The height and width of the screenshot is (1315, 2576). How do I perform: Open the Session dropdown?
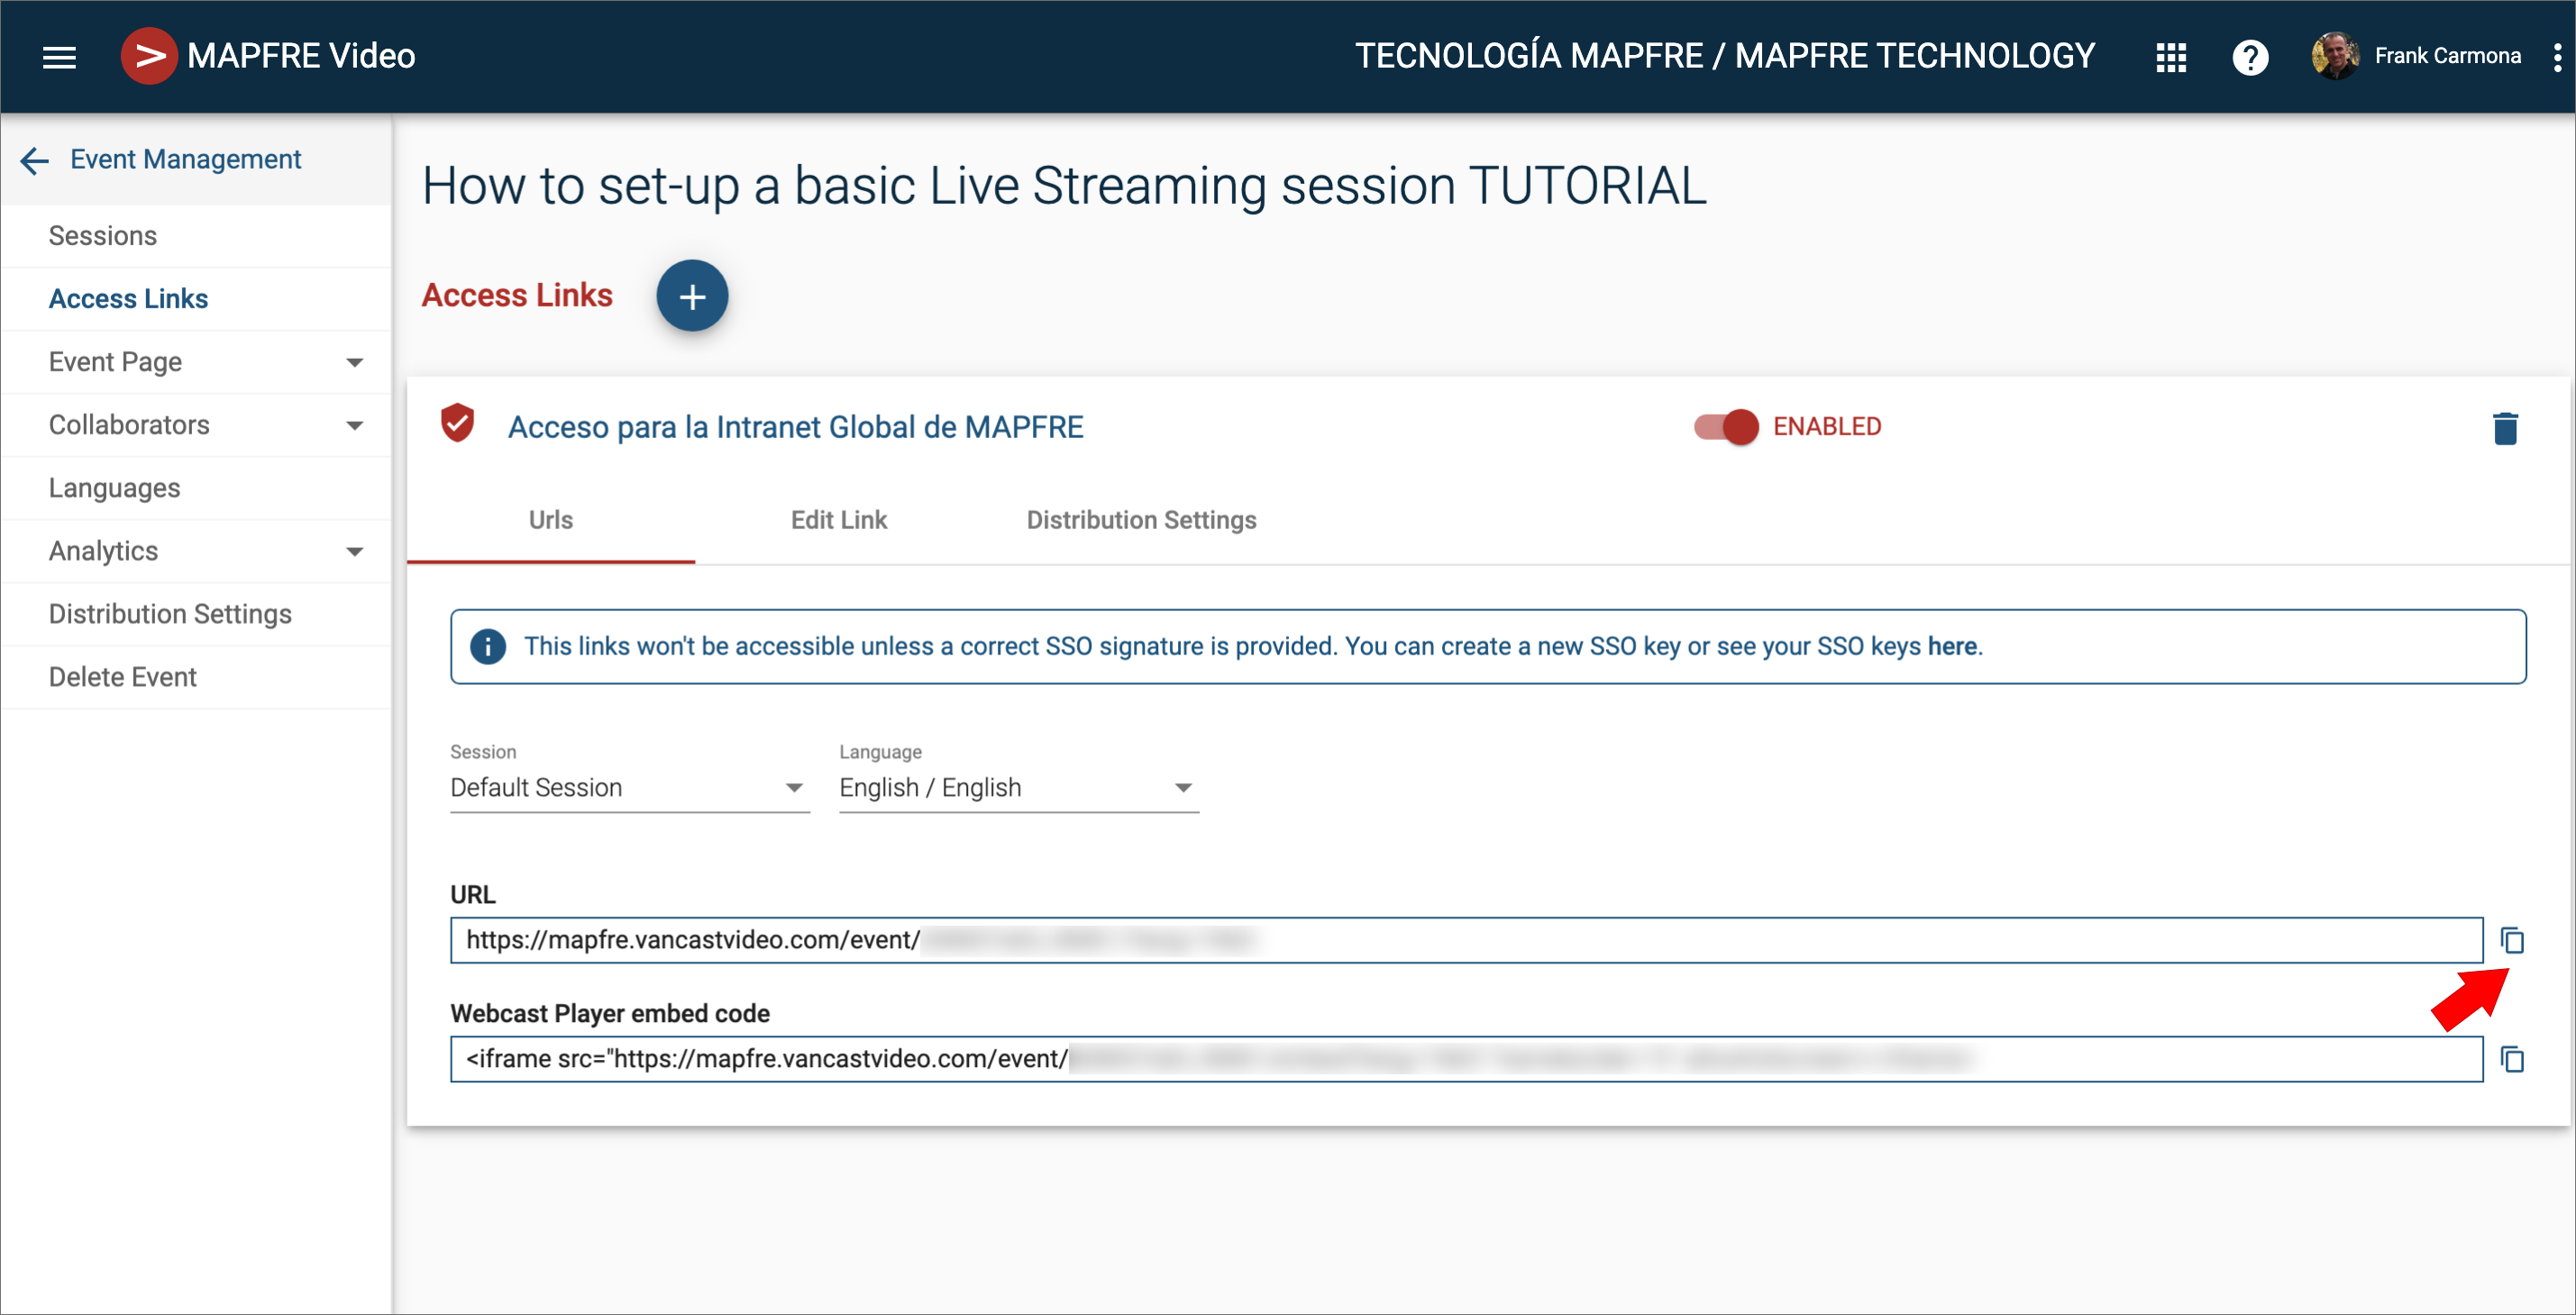click(x=629, y=788)
